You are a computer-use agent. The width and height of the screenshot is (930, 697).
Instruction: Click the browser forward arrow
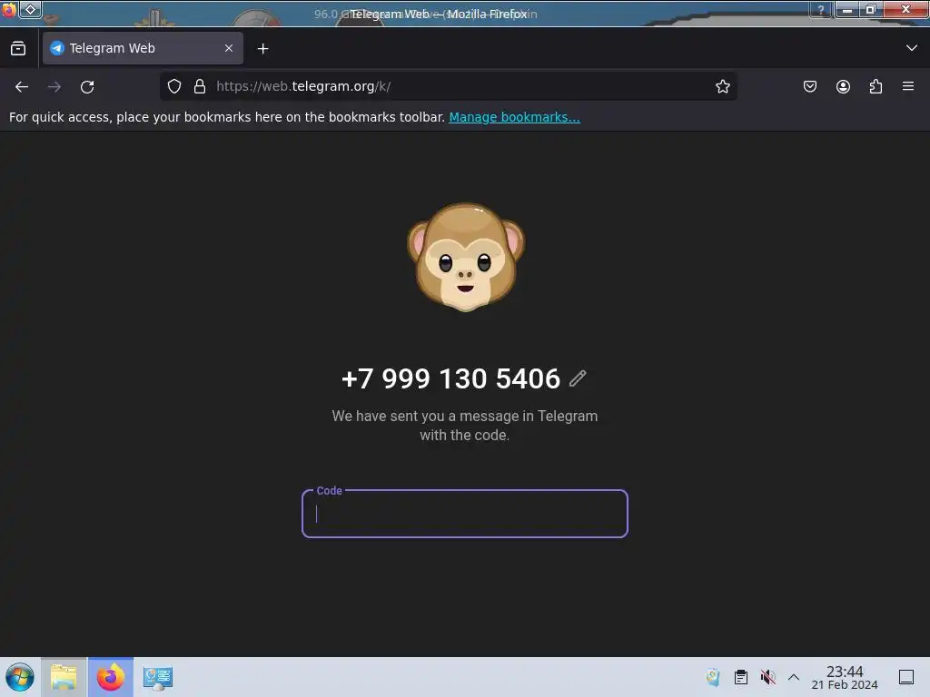point(54,86)
